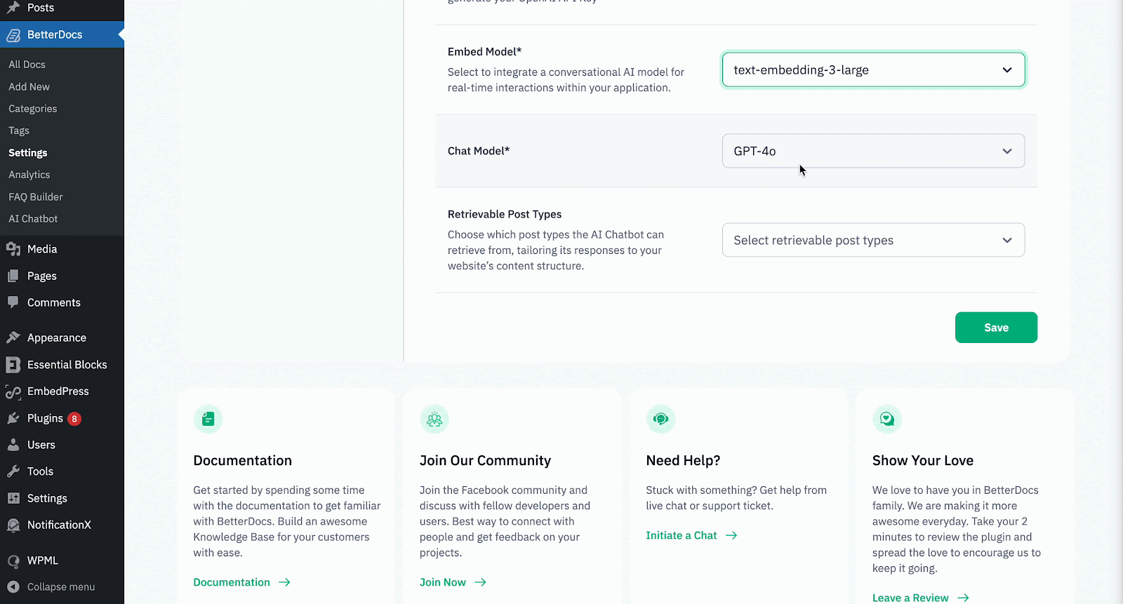Open Analytics under BetterDocs
Viewport: 1123px width, 604px height.
coord(29,175)
